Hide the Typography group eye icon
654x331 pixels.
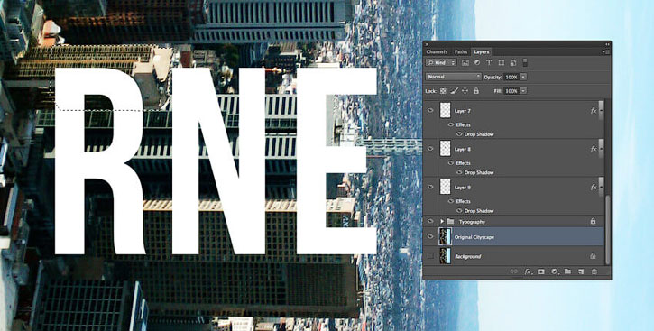(430, 221)
